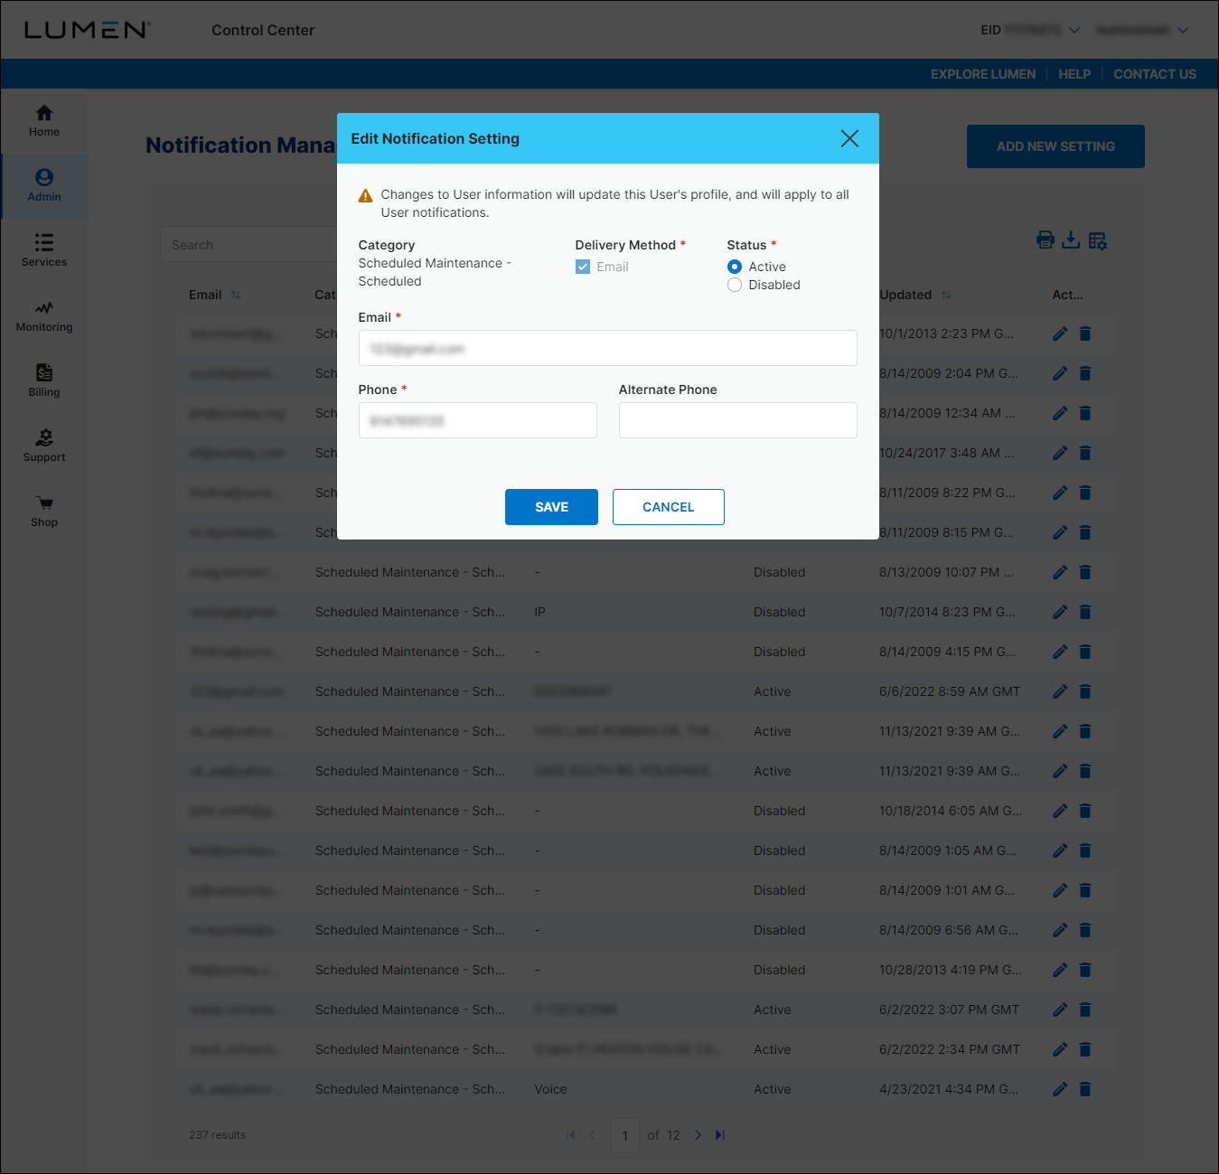Open the Help link
The image size is (1219, 1174).
tap(1074, 74)
